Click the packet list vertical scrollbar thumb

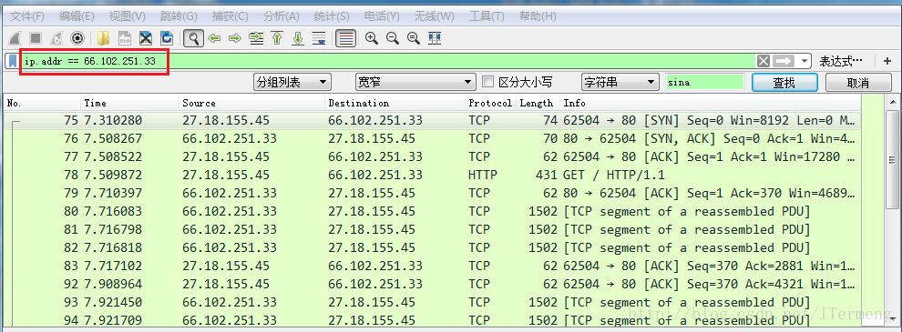tap(892, 159)
